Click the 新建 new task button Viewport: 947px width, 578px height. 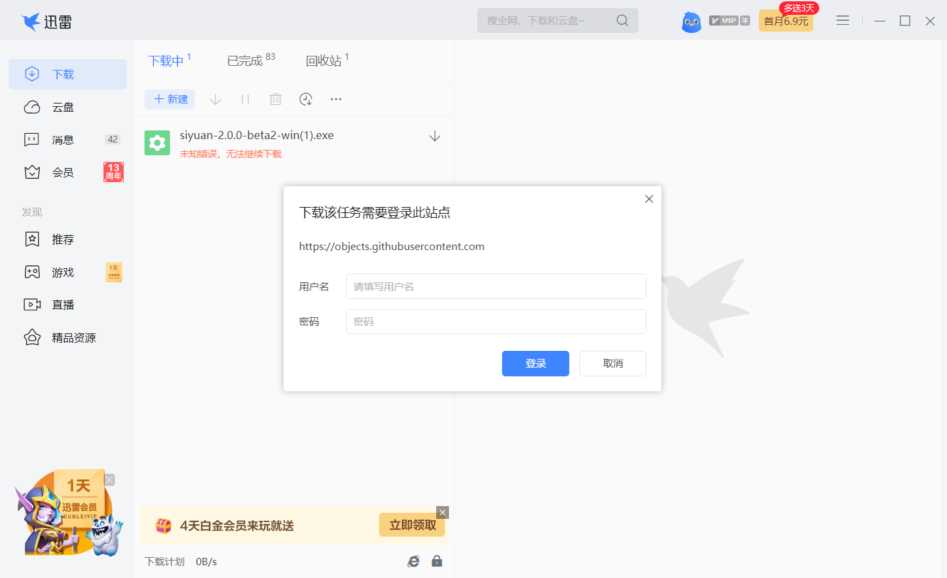(x=170, y=99)
